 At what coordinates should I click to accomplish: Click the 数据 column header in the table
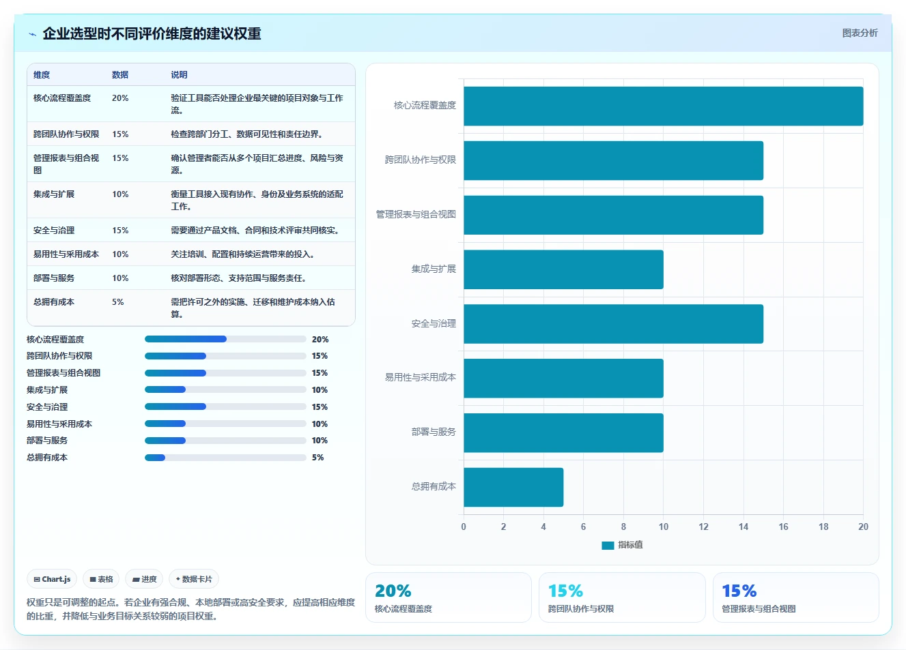120,75
